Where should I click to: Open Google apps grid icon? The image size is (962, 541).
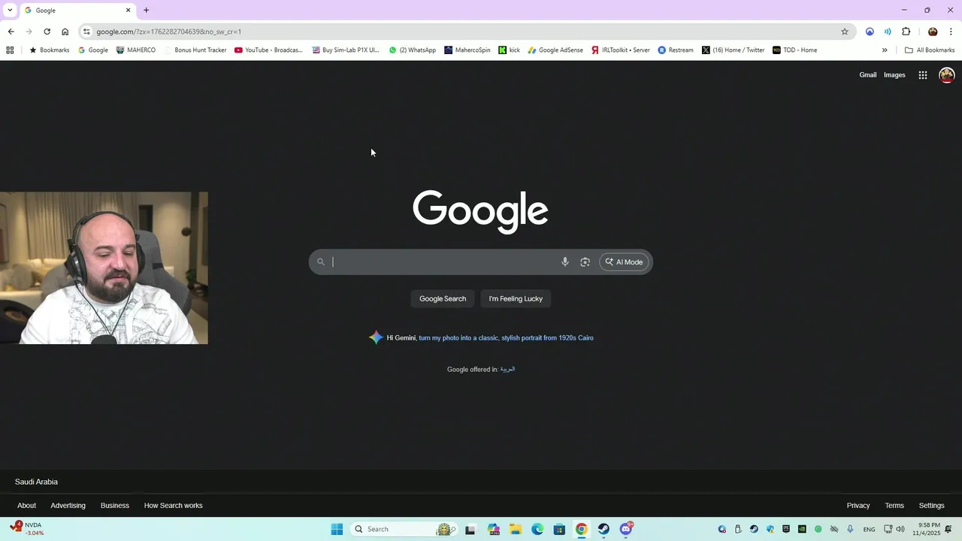tap(923, 75)
